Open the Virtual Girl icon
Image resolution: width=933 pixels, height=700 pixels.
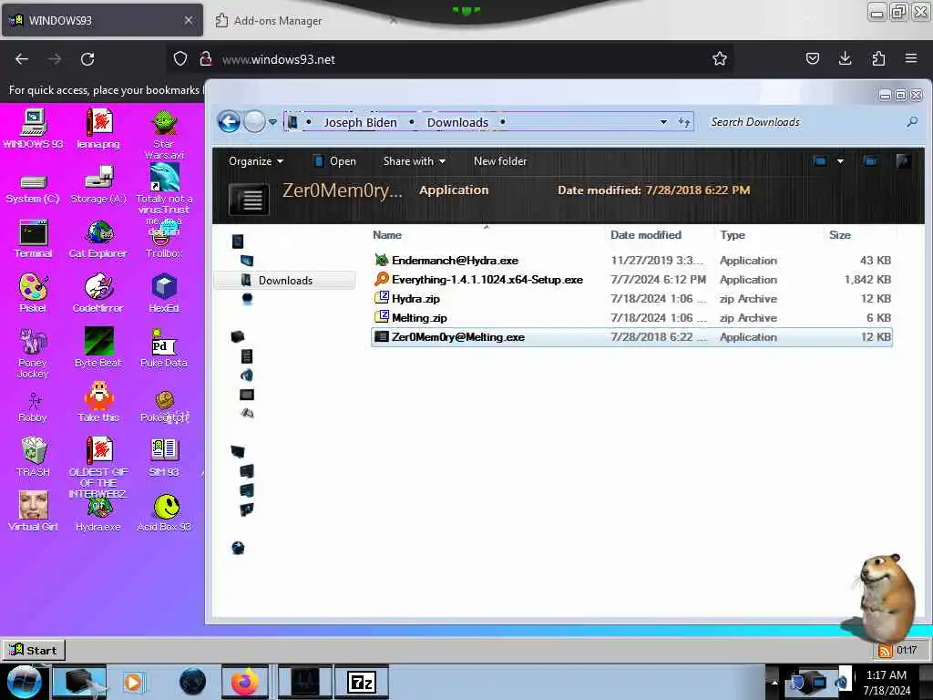point(33,510)
